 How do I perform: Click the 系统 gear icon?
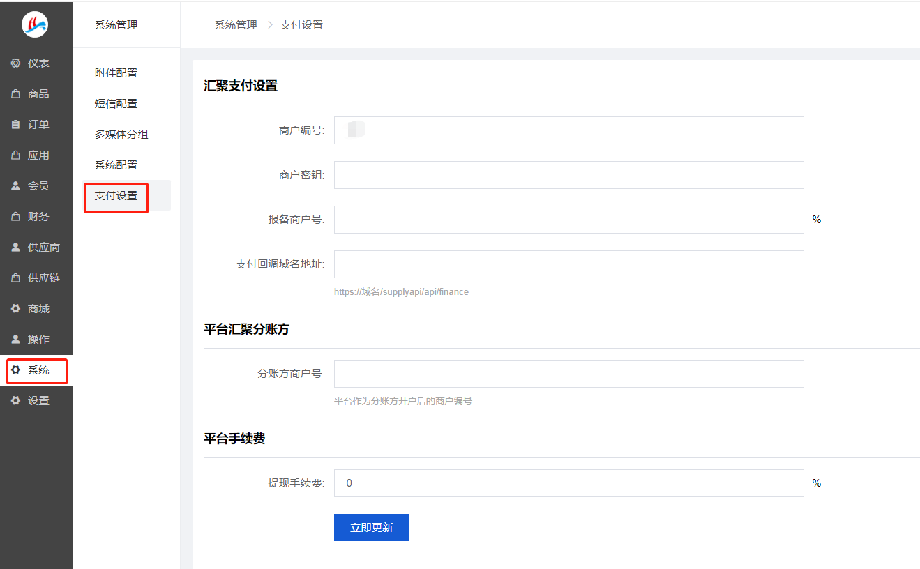click(15, 370)
